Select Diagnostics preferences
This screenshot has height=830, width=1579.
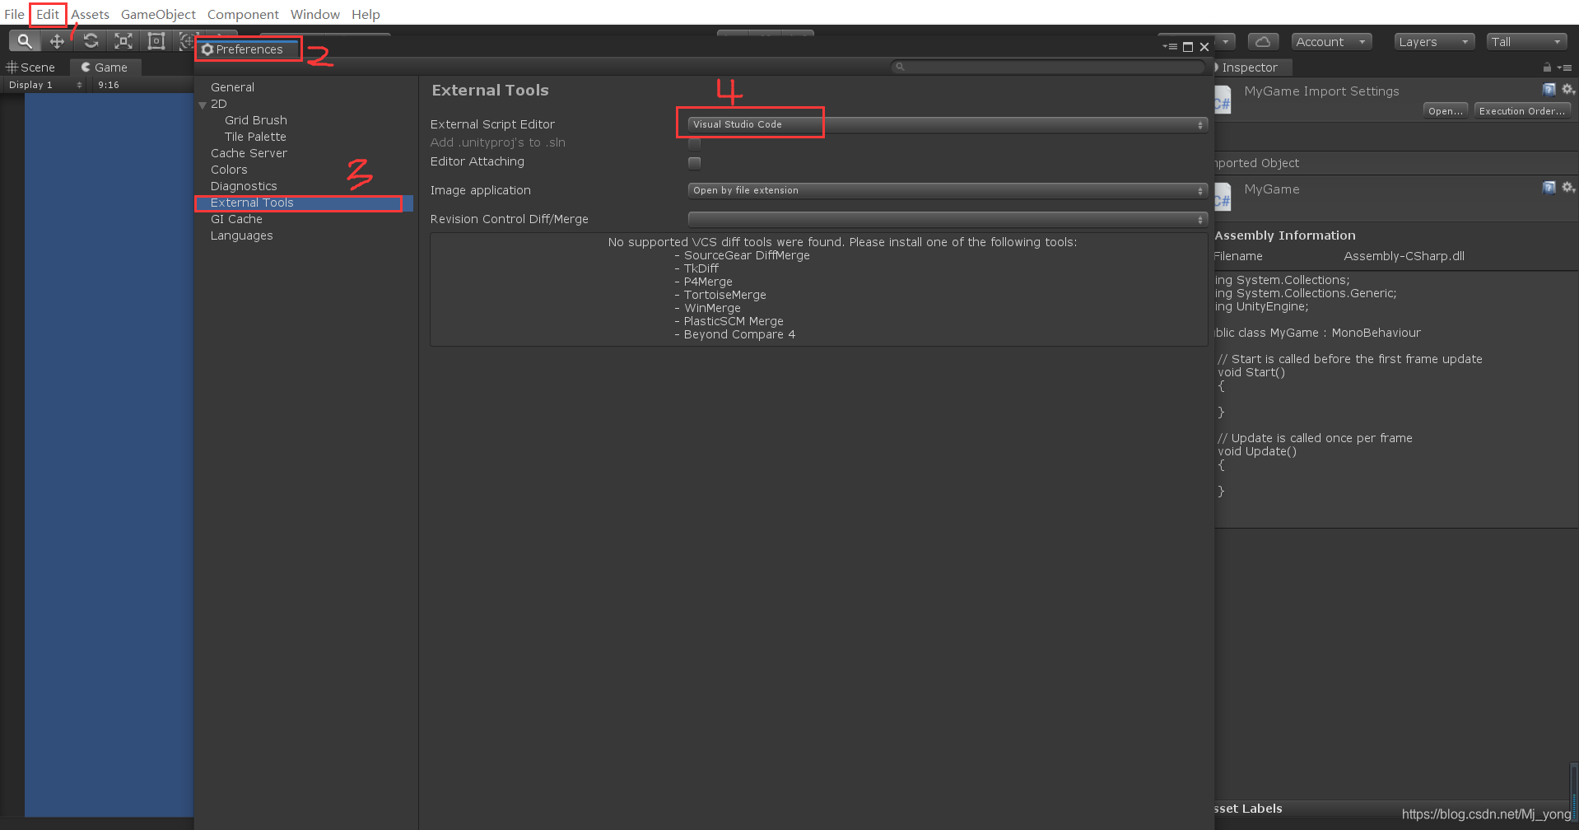coord(244,186)
